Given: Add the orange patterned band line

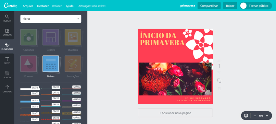Looking at the screenshot, I should point(30,115).
